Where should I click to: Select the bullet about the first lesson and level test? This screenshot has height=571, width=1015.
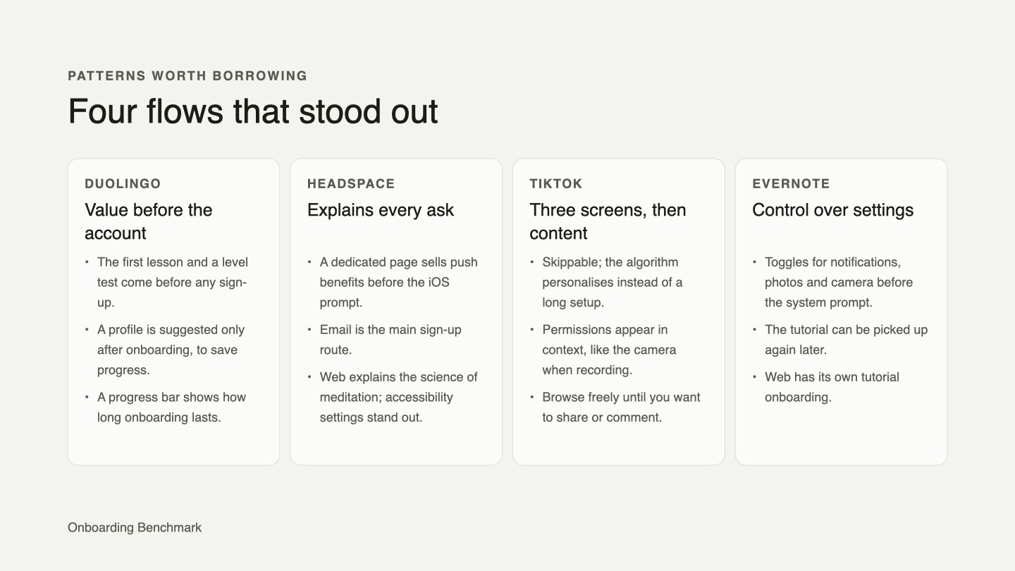click(173, 282)
